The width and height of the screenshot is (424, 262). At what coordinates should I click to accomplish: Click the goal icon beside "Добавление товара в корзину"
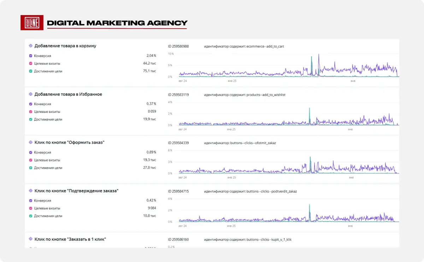tap(31, 46)
